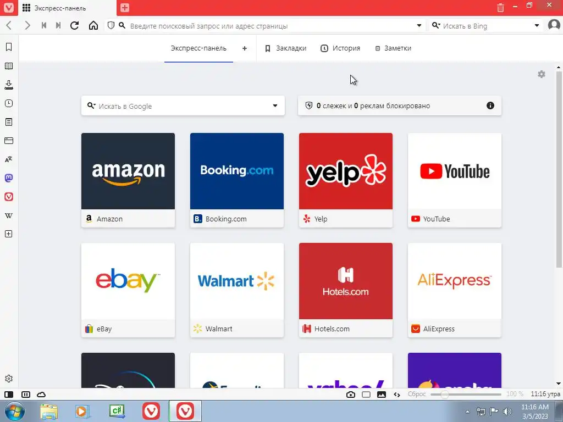This screenshot has height=422, width=563.
Task: Expand the Google search field dropdown
Action: (275, 105)
